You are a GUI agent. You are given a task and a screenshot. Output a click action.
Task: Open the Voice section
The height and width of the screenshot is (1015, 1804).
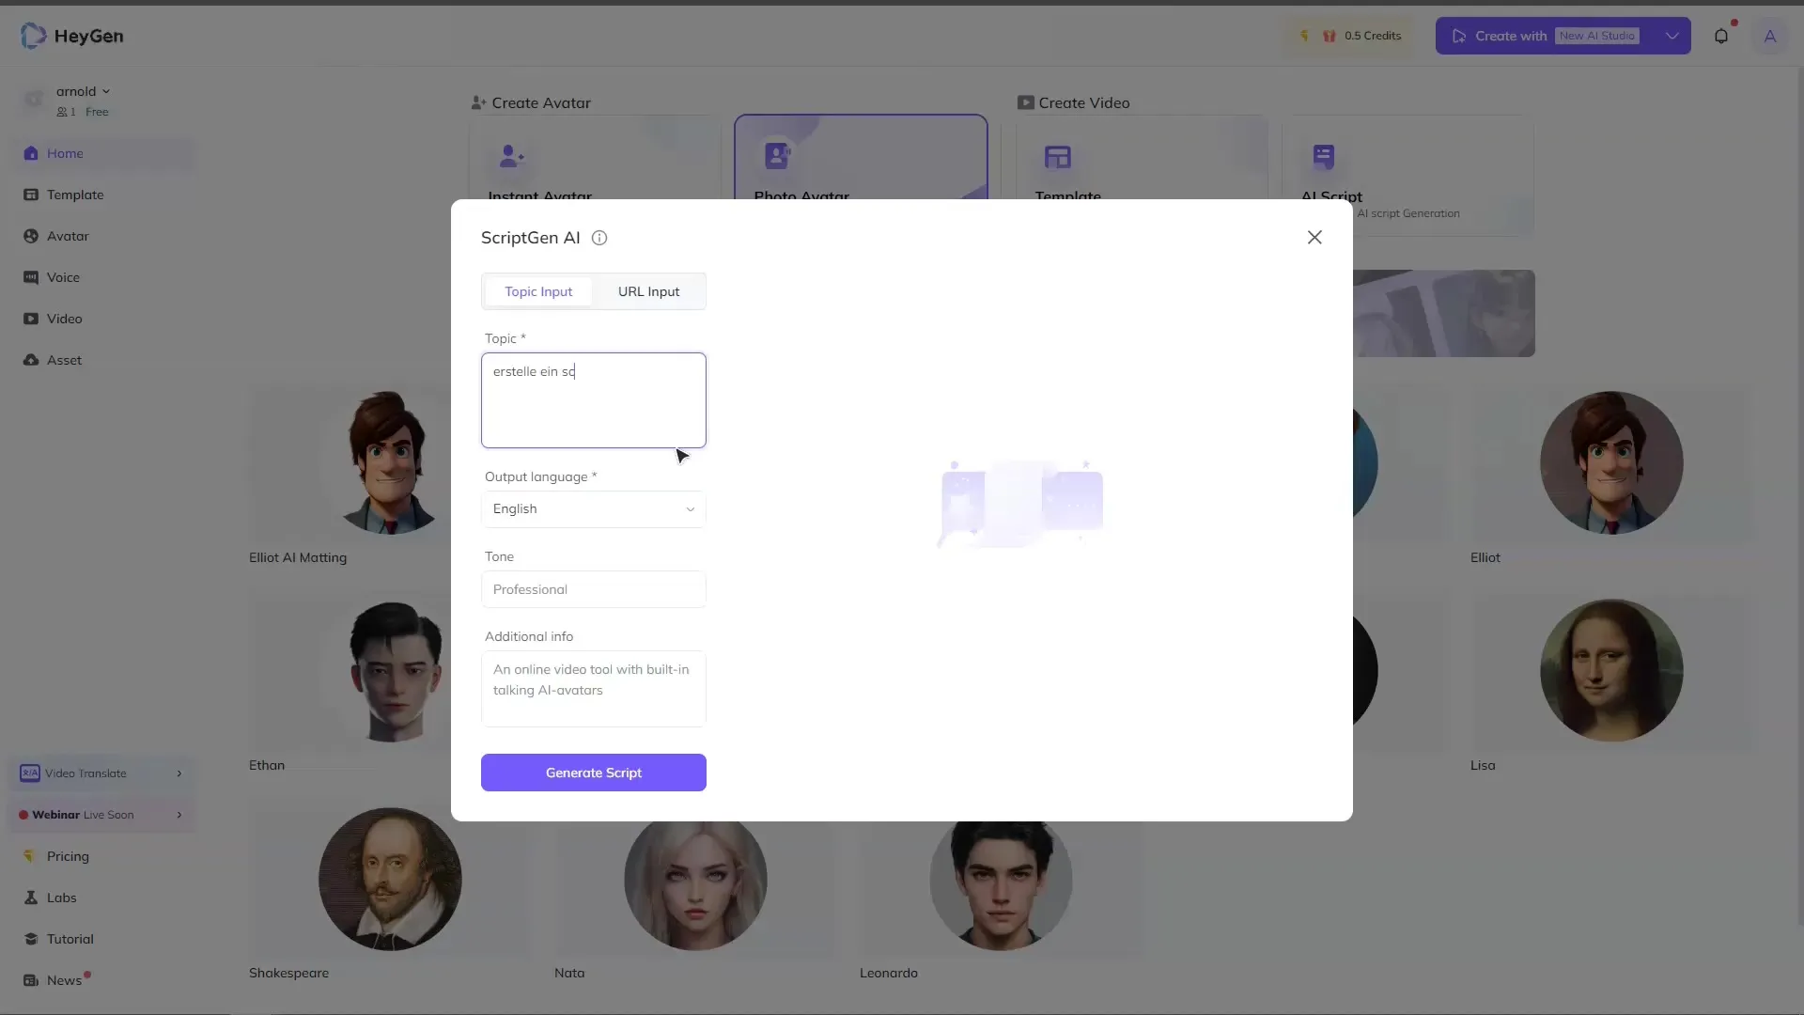click(62, 276)
